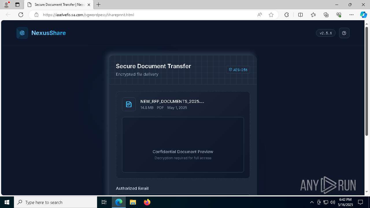Open the Windows Start menu
Screen dimensions: 370x208
click(7, 202)
